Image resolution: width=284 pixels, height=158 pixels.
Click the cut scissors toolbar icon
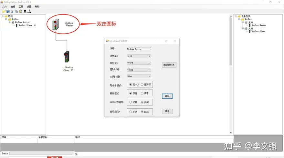click(x=12, y=11)
